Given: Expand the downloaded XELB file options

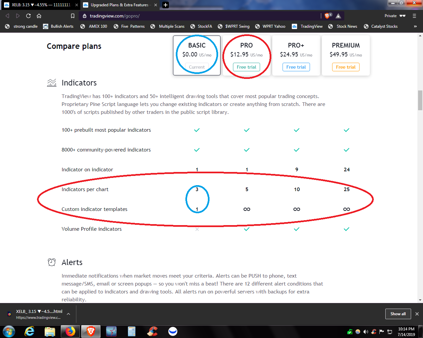Looking at the screenshot, I should pyautogui.click(x=68, y=314).
